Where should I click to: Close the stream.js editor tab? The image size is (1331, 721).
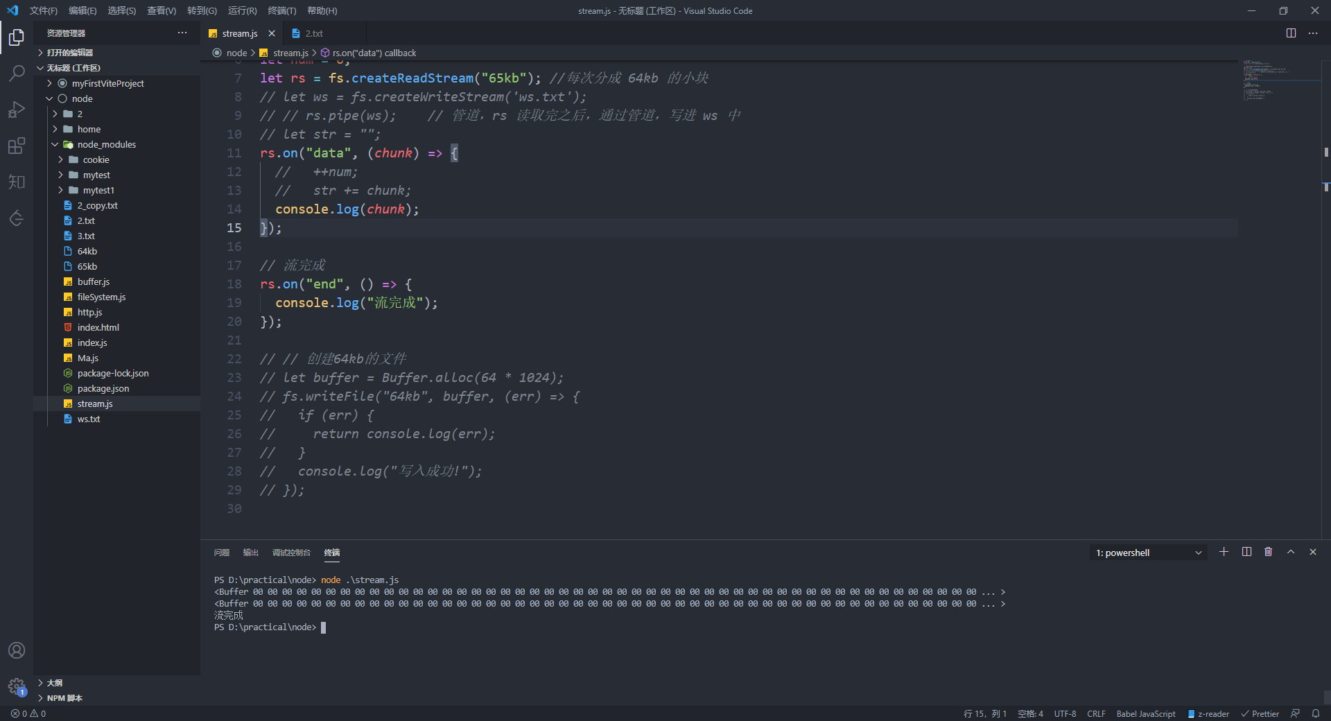click(272, 33)
